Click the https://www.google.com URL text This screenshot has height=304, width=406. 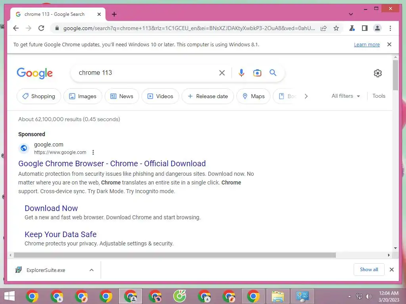[60, 152]
